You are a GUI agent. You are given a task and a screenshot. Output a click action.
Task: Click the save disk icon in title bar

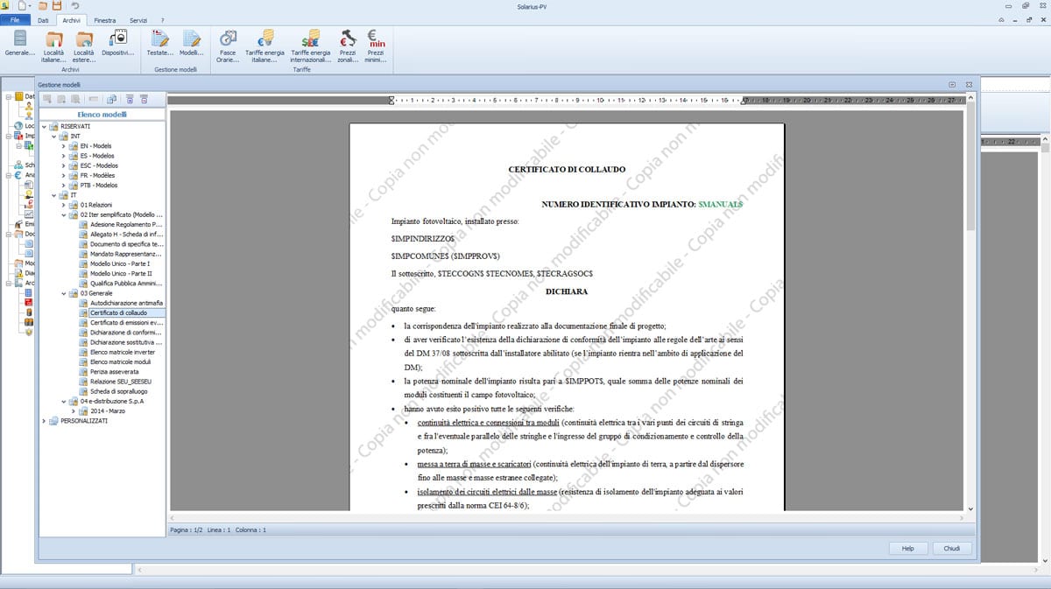[x=57, y=5]
